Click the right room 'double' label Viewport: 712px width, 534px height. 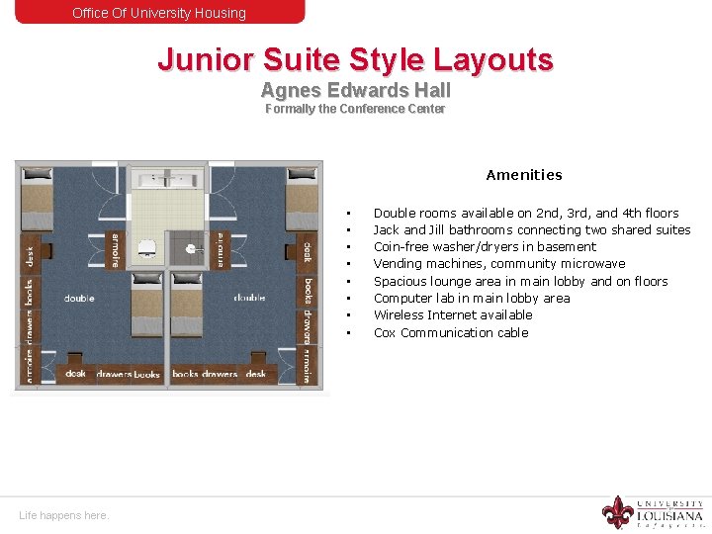point(249,298)
